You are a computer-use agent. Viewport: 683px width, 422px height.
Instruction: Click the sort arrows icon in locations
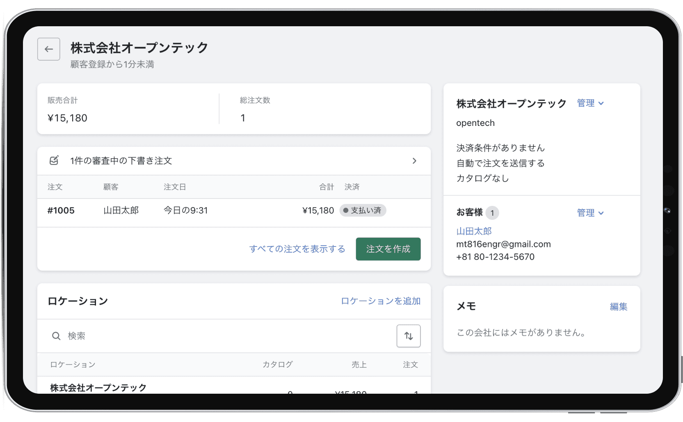coord(408,336)
